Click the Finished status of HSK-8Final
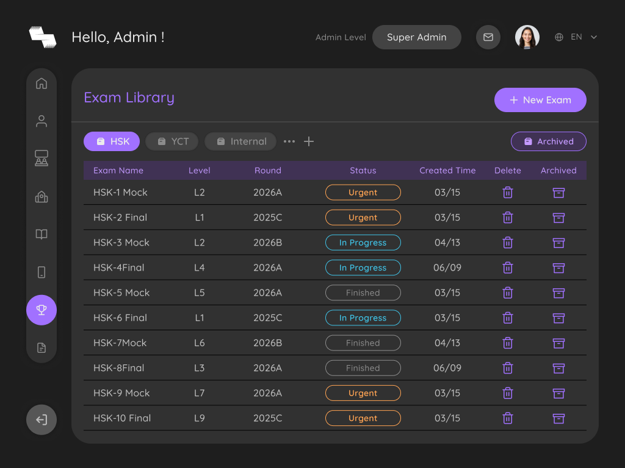Image resolution: width=625 pixels, height=468 pixels. 363,367
